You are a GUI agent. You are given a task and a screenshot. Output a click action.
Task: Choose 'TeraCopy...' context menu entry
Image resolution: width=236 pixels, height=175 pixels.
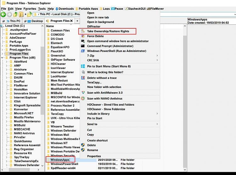(x=94, y=82)
